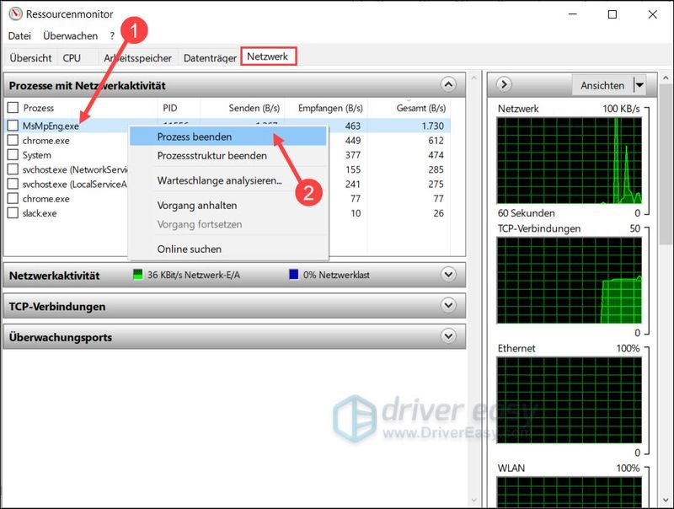The image size is (674, 509).
Task: Sort by the Prozess column header
Action: coord(38,108)
